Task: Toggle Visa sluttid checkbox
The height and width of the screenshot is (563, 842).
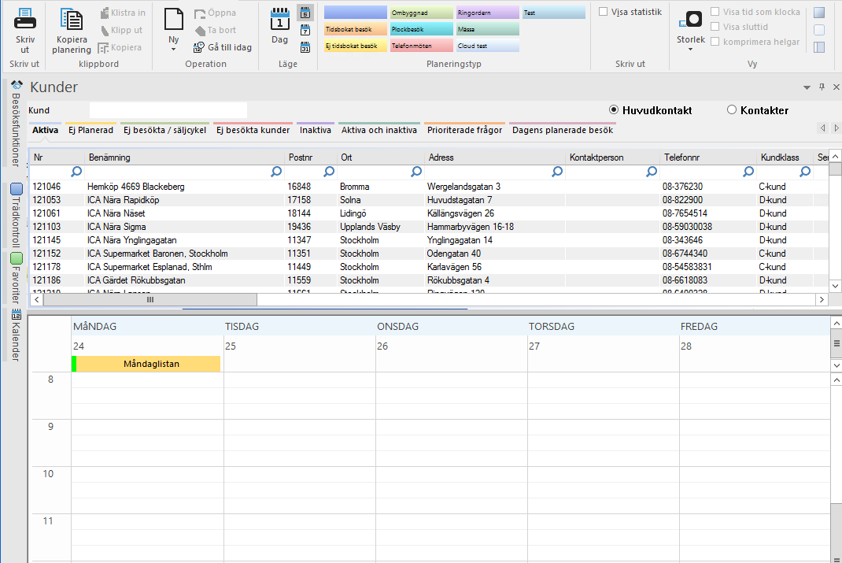Action: (715, 27)
